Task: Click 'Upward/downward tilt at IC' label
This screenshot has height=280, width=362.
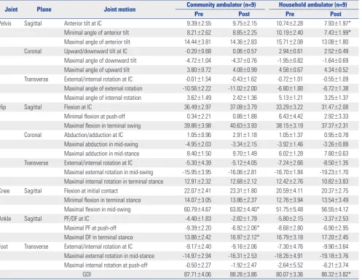Action: [x=95, y=51]
